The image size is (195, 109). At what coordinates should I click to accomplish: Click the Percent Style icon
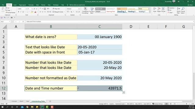tap(71, 12)
